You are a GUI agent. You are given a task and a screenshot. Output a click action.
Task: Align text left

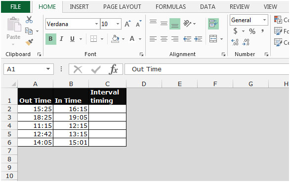coord(153,39)
